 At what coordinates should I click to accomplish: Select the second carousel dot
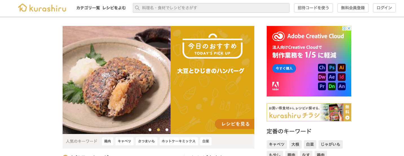158,130
